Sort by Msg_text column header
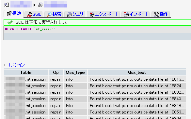The image size is (191, 119). click(137, 73)
